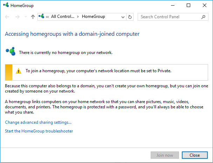Click the magnifier search icon
The image size is (213, 163).
(203, 17)
